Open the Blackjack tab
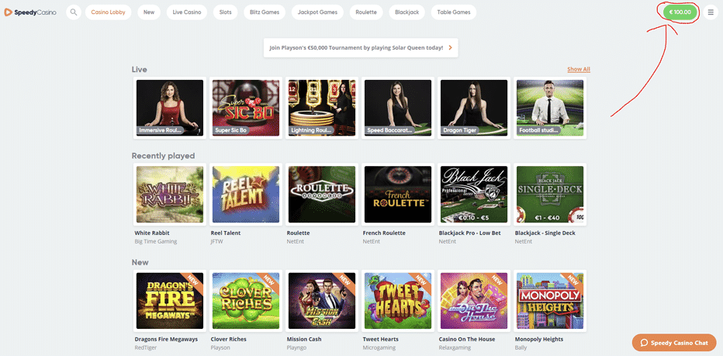Image resolution: width=723 pixels, height=356 pixels. tap(406, 12)
